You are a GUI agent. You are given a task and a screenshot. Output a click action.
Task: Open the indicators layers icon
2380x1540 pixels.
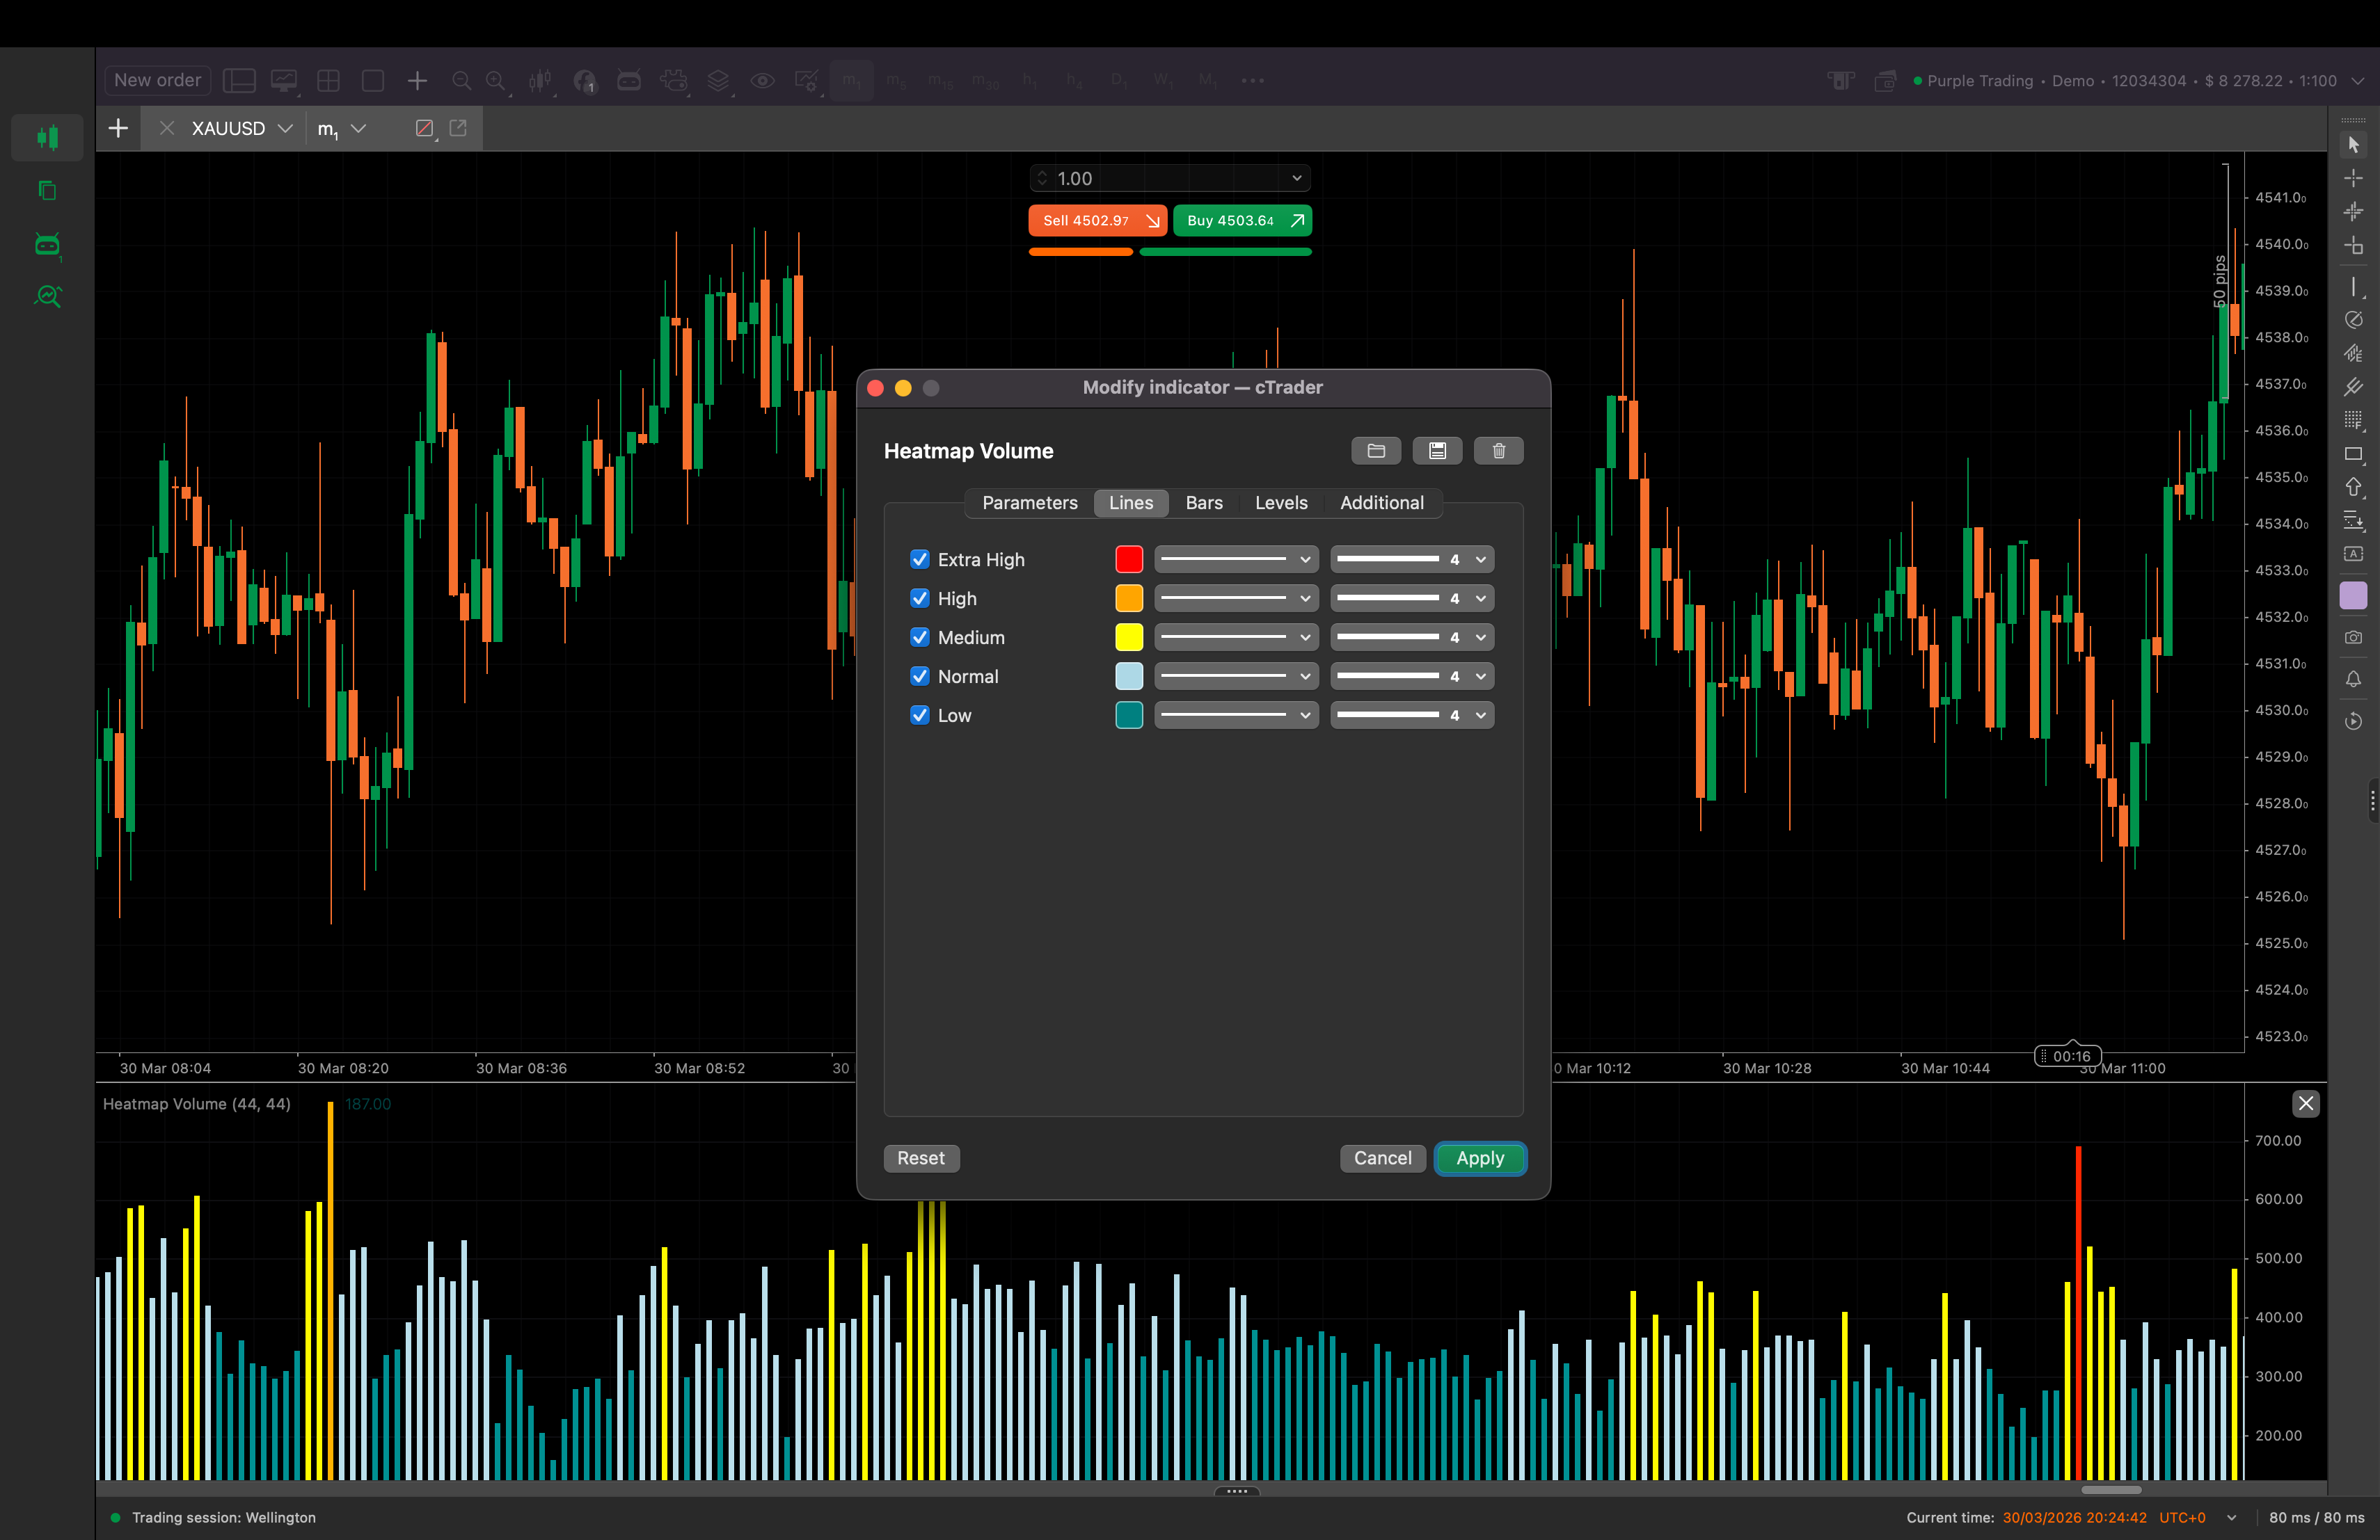pos(718,80)
